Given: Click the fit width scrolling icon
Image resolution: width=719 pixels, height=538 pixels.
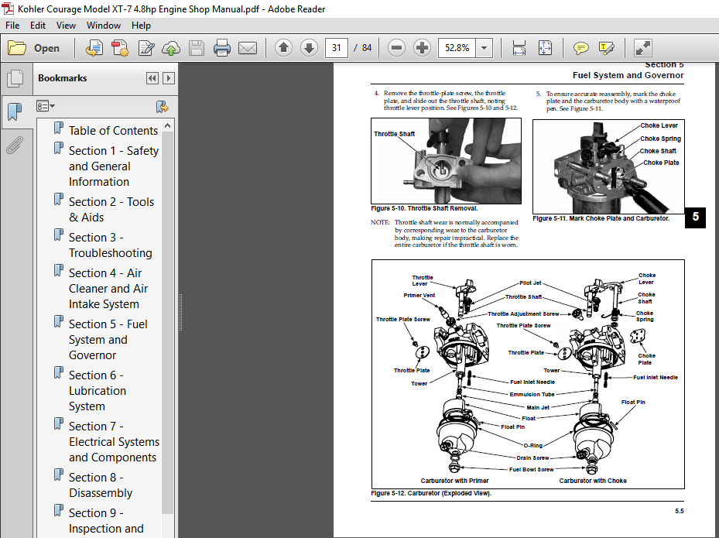Looking at the screenshot, I should tap(519, 48).
